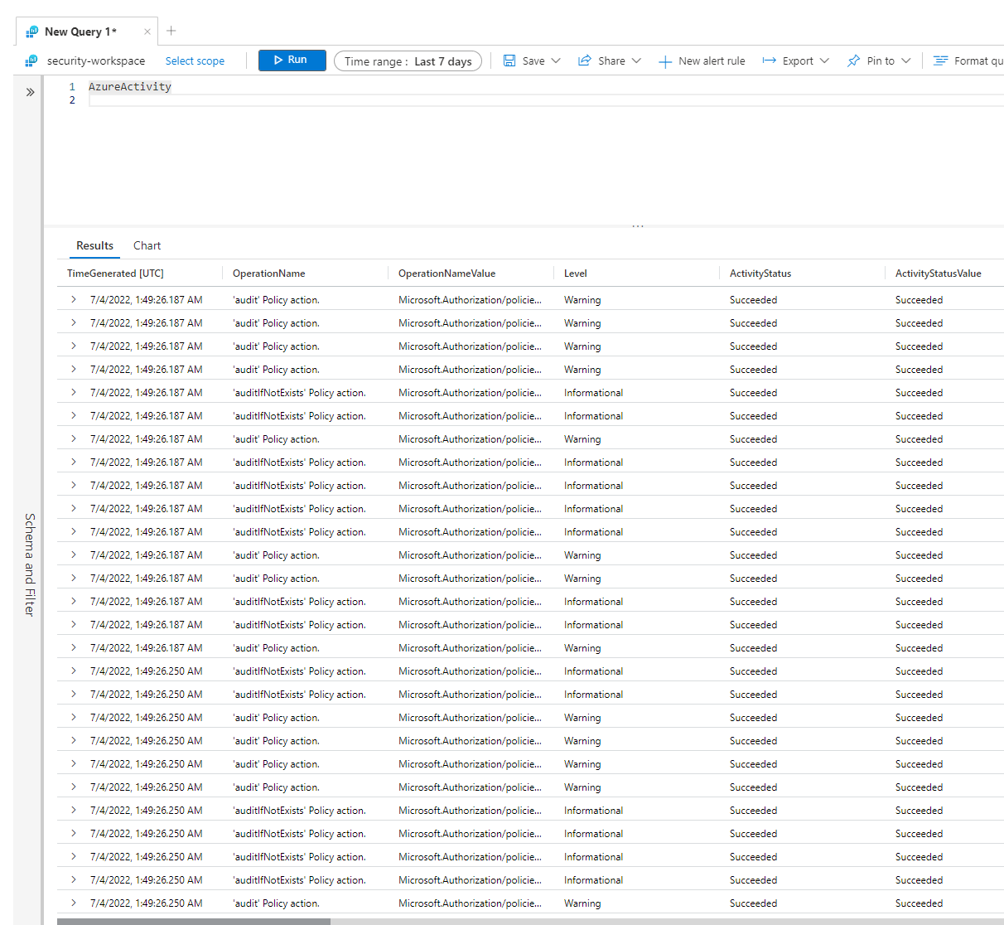Open the Export dropdown chevron
1004x925 pixels.
coord(824,61)
